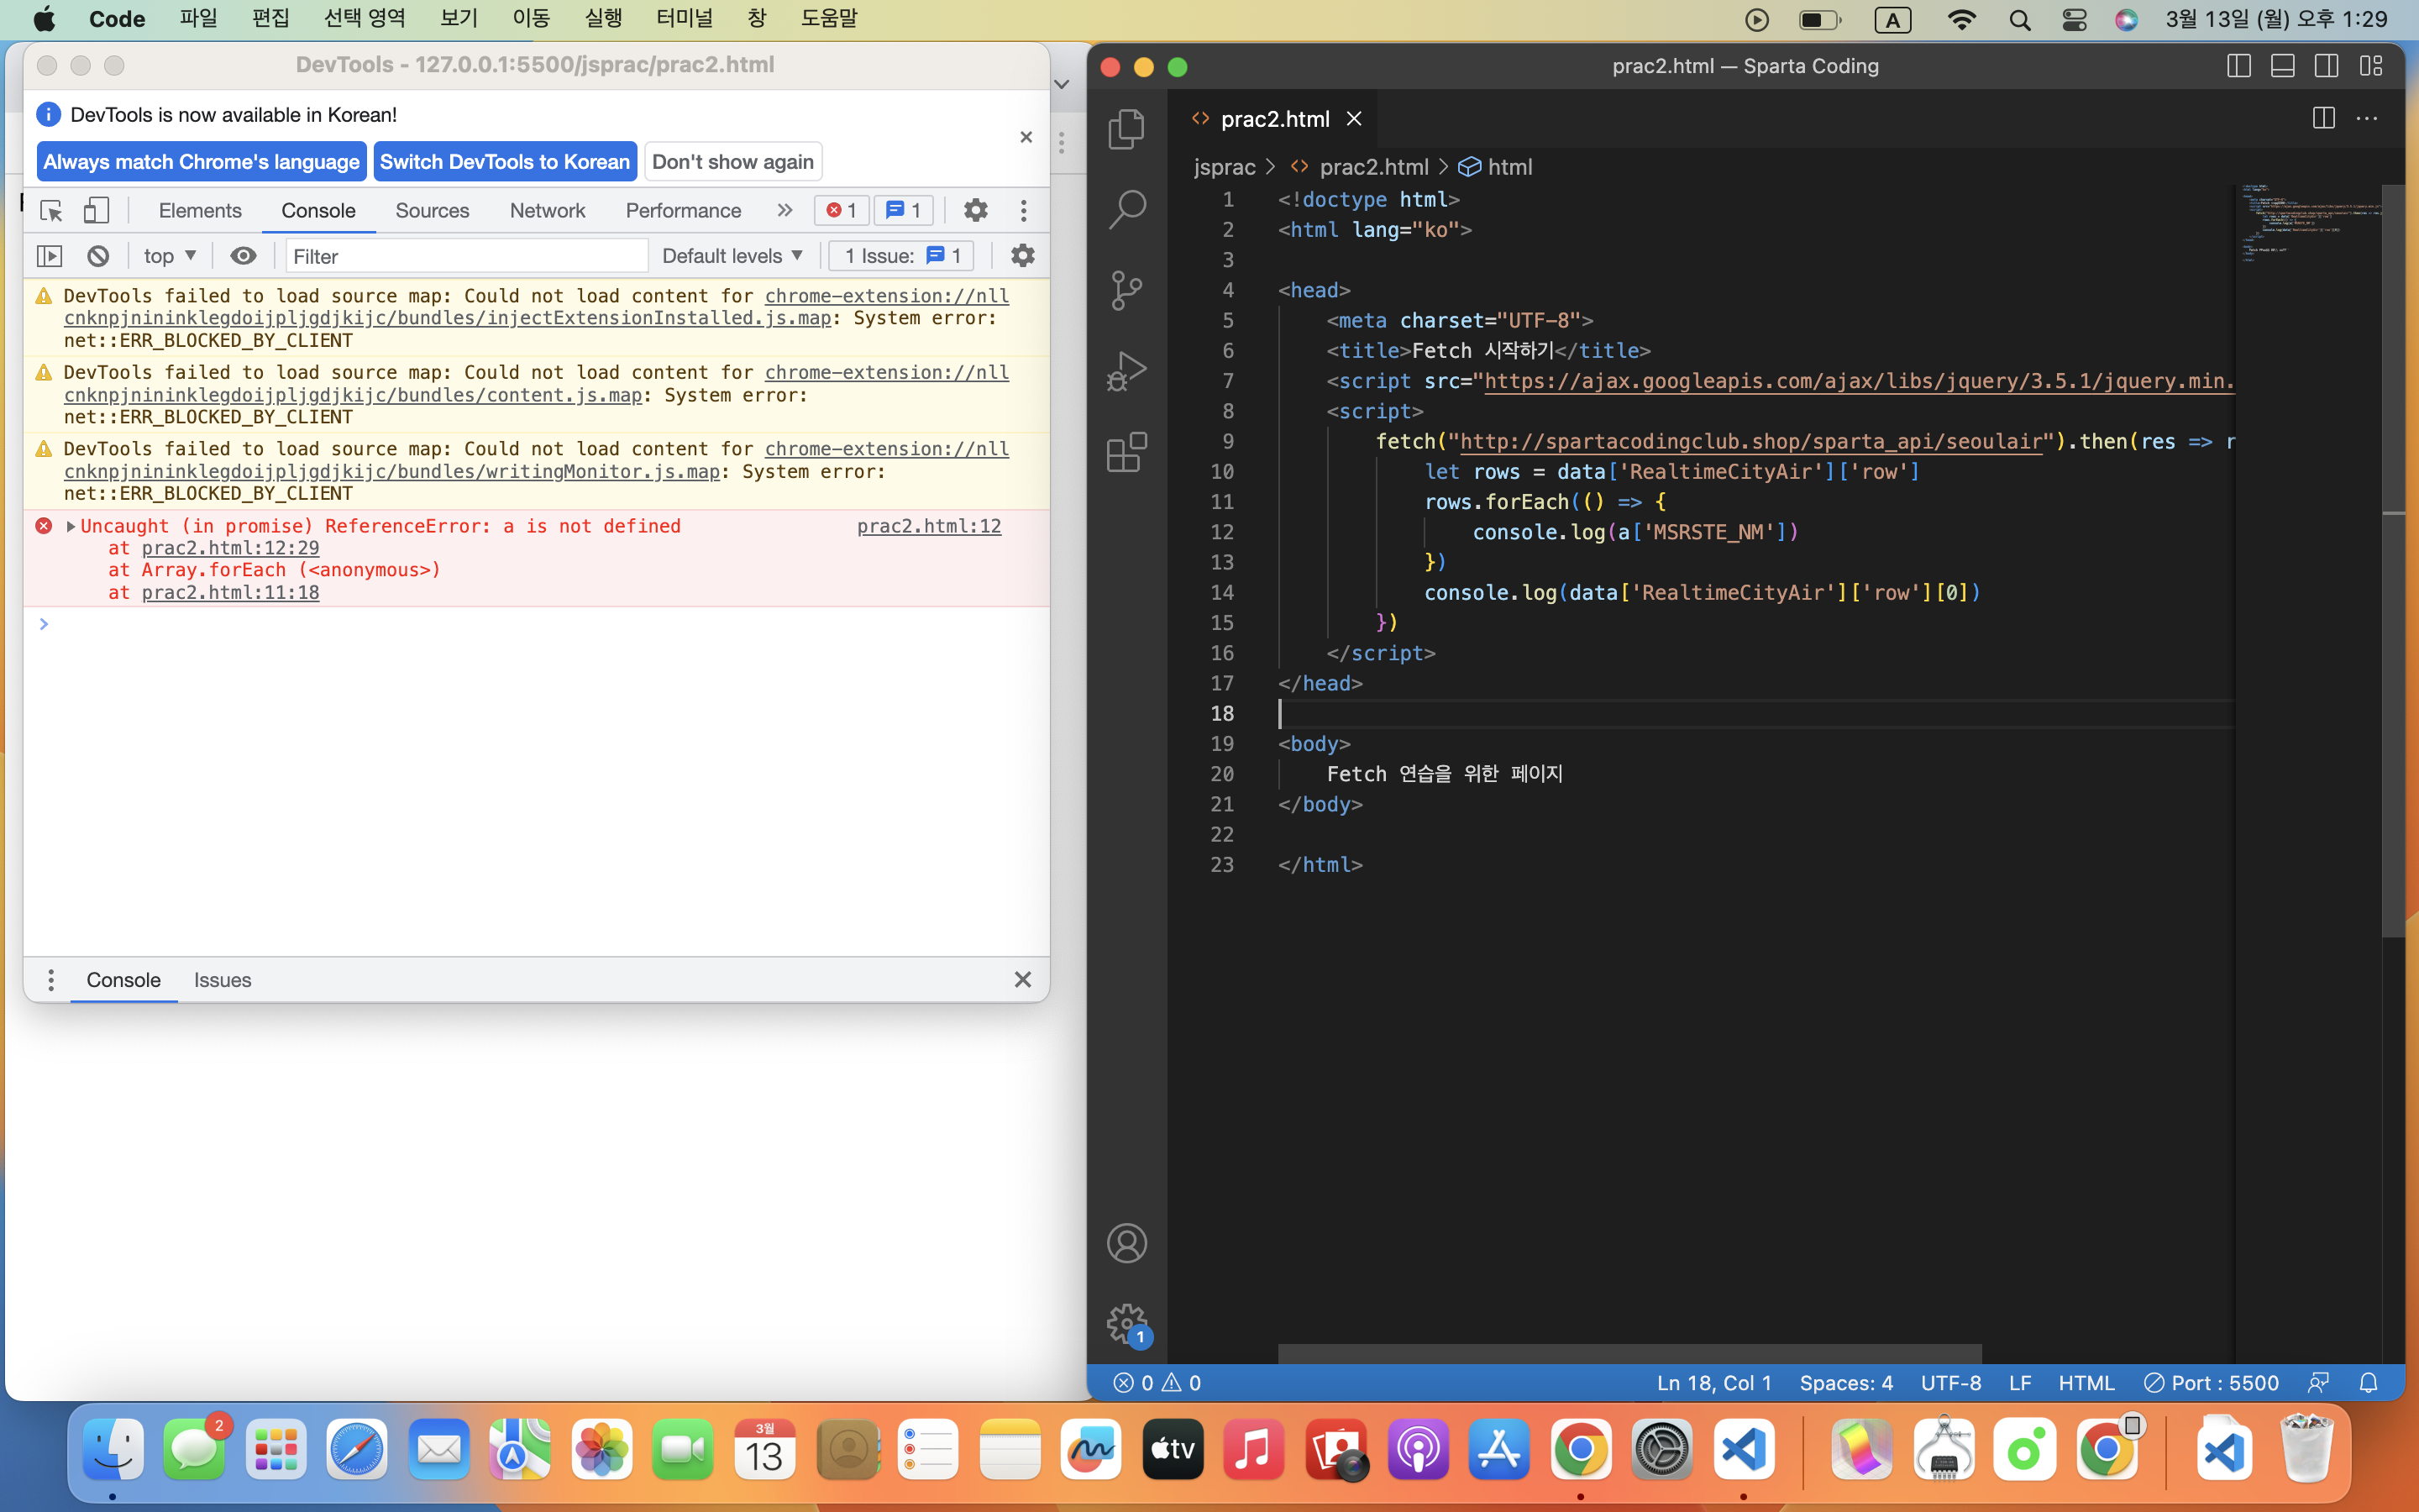Viewport: 2419px width, 1512px height.
Task: Open console settings gear
Action: pyautogui.click(x=1022, y=256)
